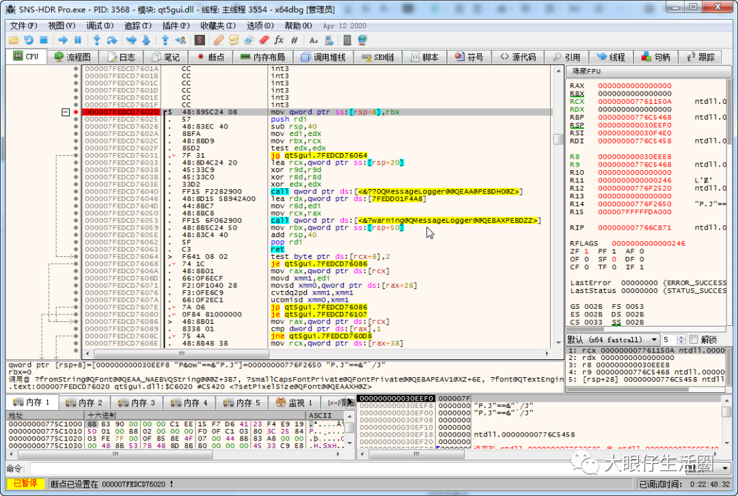This screenshot has height=496, width=738.
Task: Click the ZF flag value
Action: 586,251
